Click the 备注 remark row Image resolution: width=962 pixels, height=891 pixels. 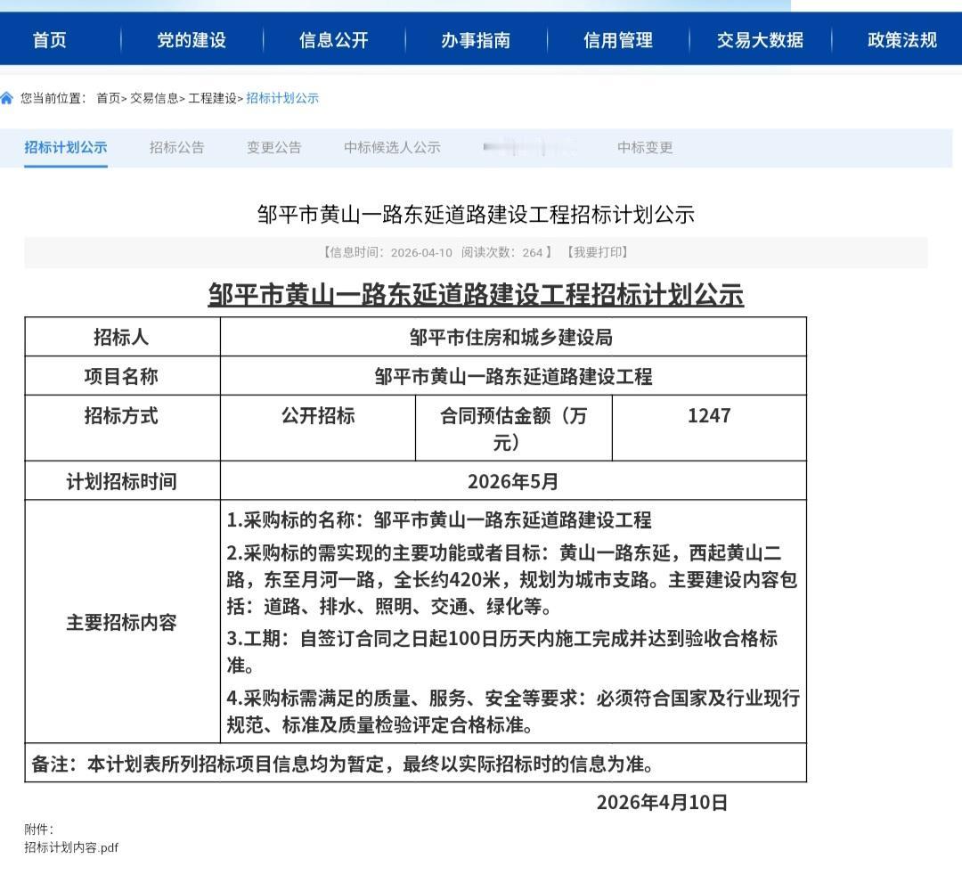pyautogui.click(x=415, y=763)
